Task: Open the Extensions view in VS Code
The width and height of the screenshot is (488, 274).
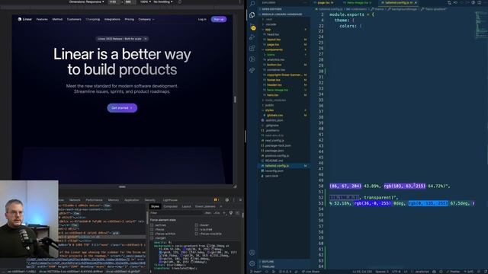Action: (x=252, y=48)
